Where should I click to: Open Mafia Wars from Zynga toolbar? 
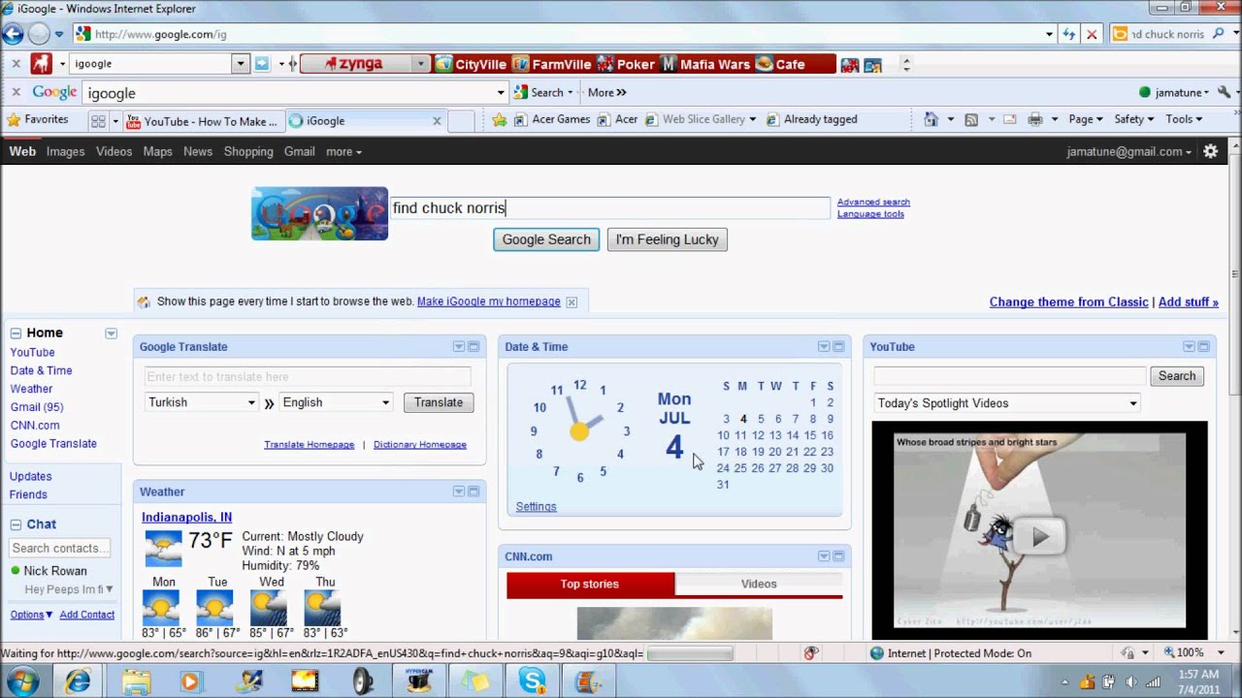coord(705,64)
